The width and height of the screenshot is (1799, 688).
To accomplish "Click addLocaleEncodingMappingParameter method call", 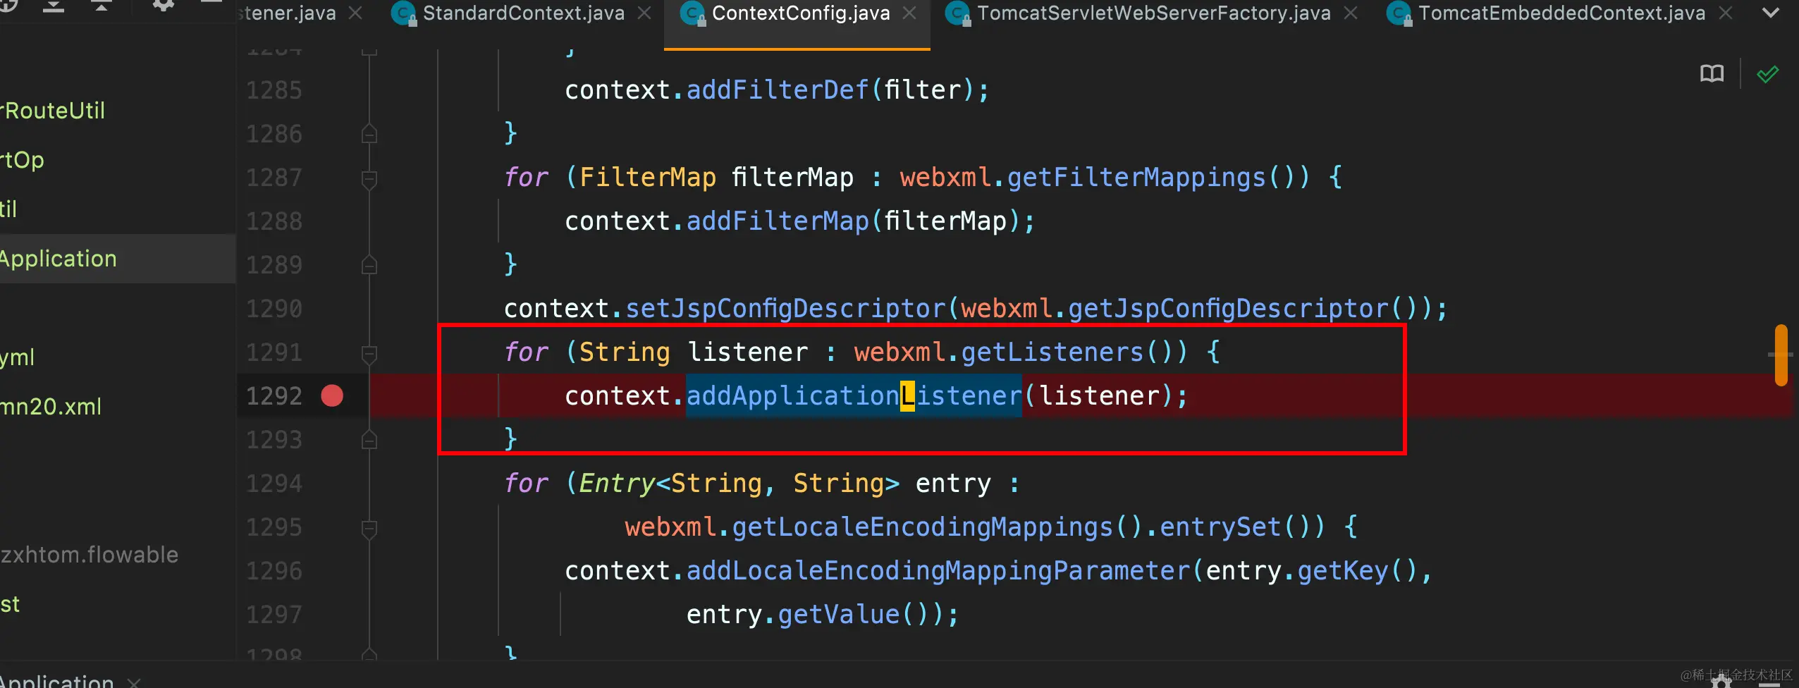I will pos(938,570).
